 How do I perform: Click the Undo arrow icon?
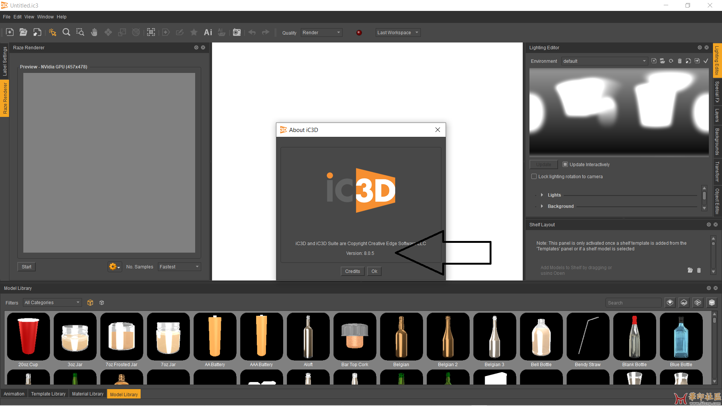[x=252, y=32]
